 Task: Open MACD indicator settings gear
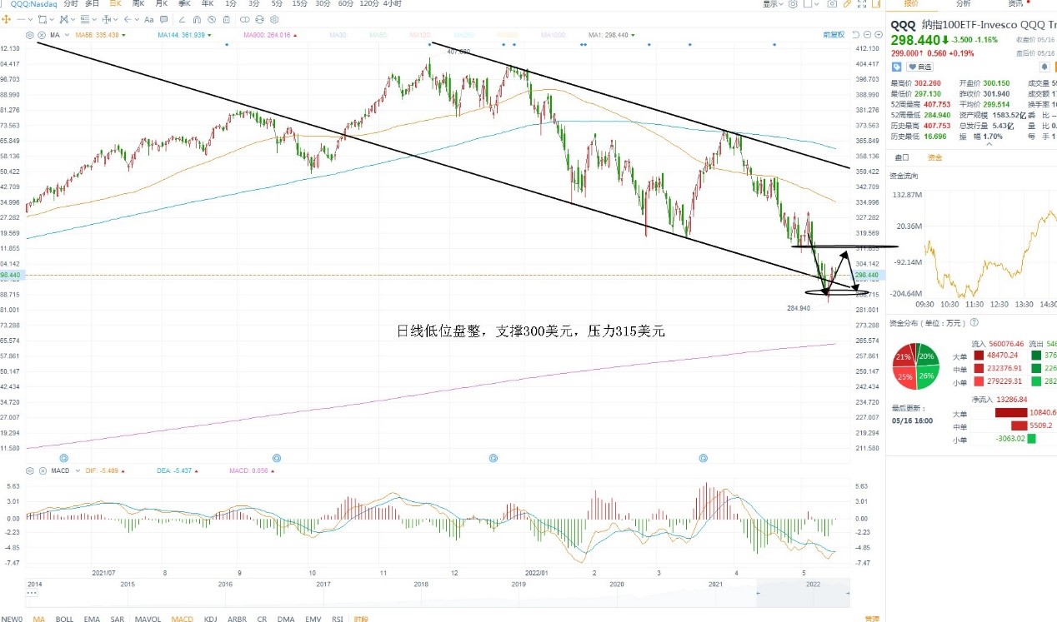point(30,470)
